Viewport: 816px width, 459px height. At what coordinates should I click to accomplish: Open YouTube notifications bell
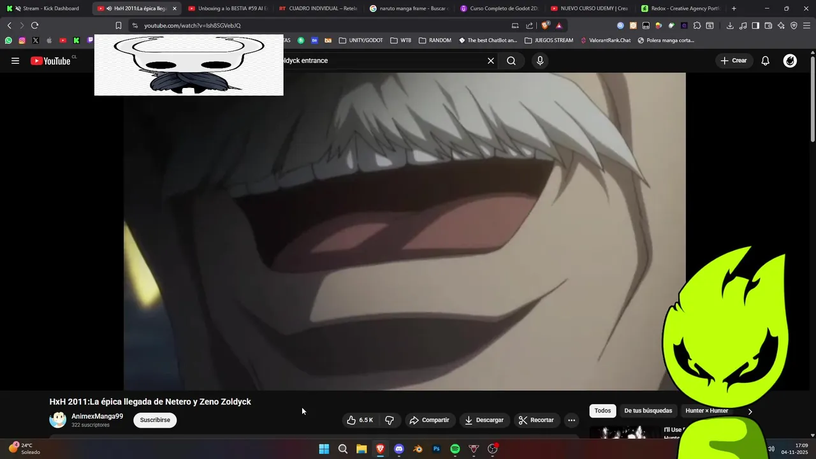click(x=766, y=61)
